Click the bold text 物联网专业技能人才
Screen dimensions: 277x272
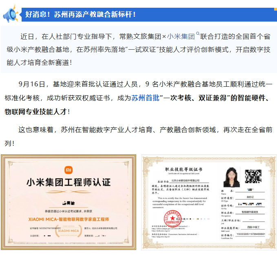(x=35, y=112)
